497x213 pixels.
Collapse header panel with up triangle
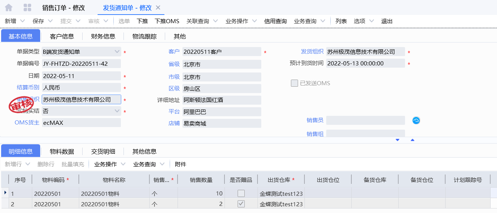click(413, 140)
